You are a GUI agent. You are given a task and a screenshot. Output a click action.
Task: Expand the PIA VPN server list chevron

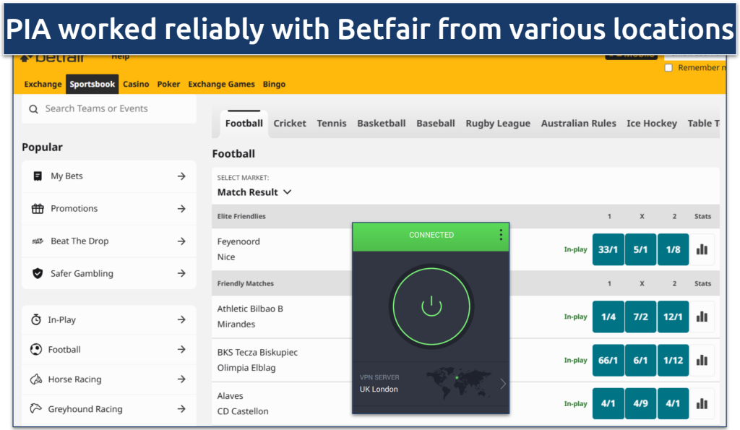coord(503,384)
